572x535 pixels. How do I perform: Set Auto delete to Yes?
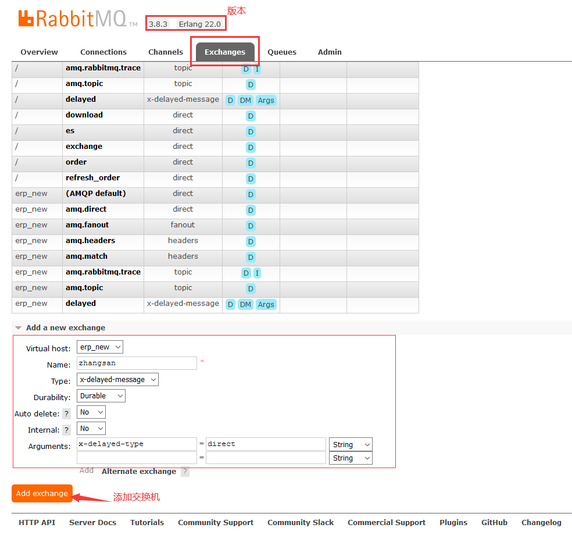91,412
